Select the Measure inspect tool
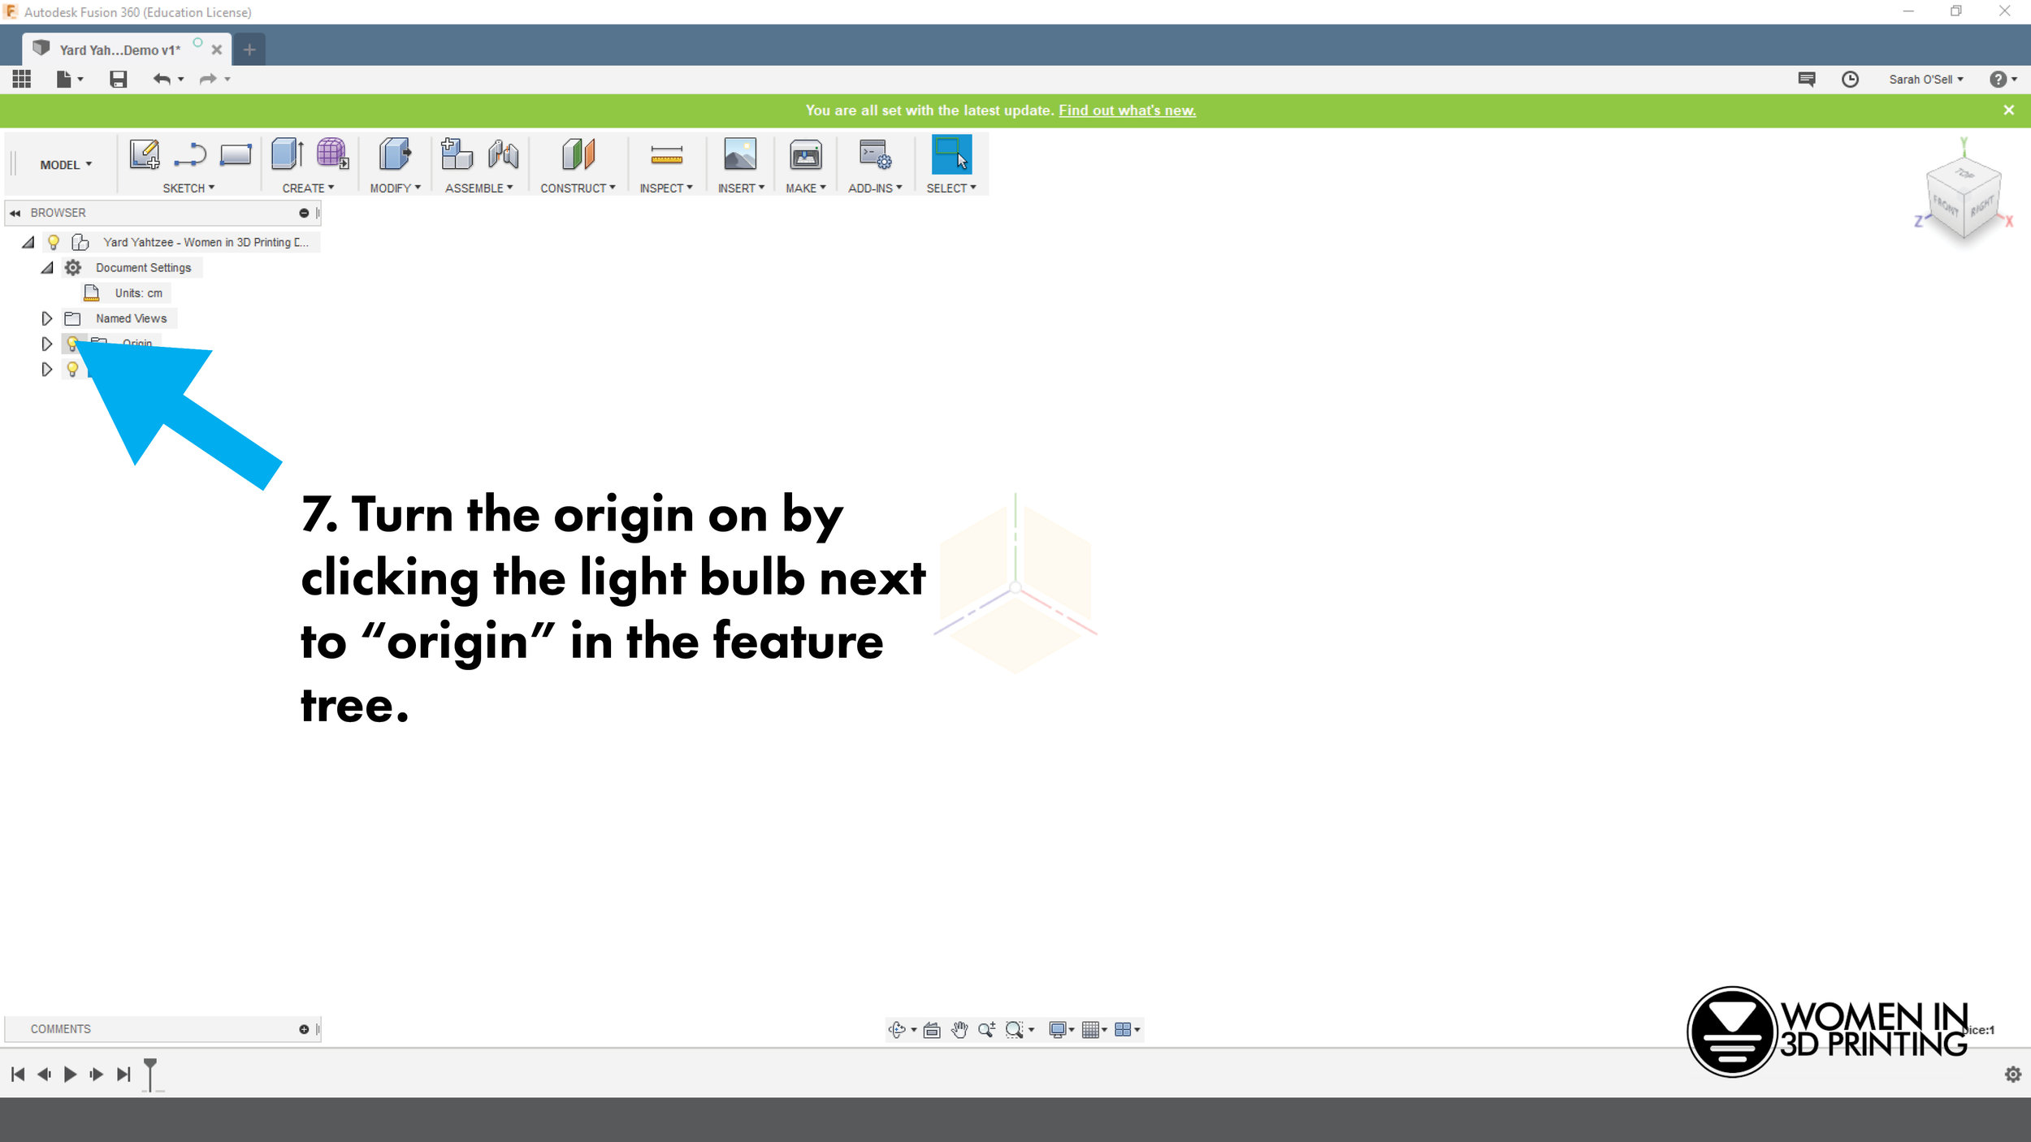 (666, 154)
